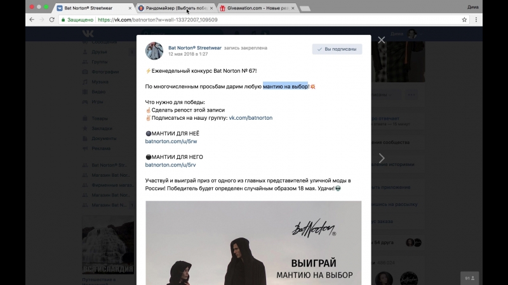Image resolution: width=508 pixels, height=285 pixels.
Task: Open Bat Norton profile avatar
Action: click(x=154, y=51)
